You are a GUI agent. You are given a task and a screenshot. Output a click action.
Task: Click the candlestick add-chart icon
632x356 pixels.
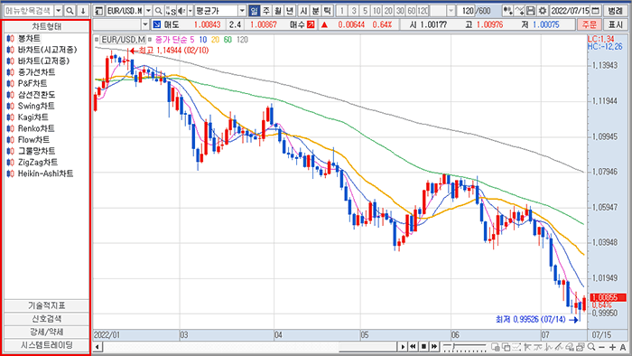[507, 11]
